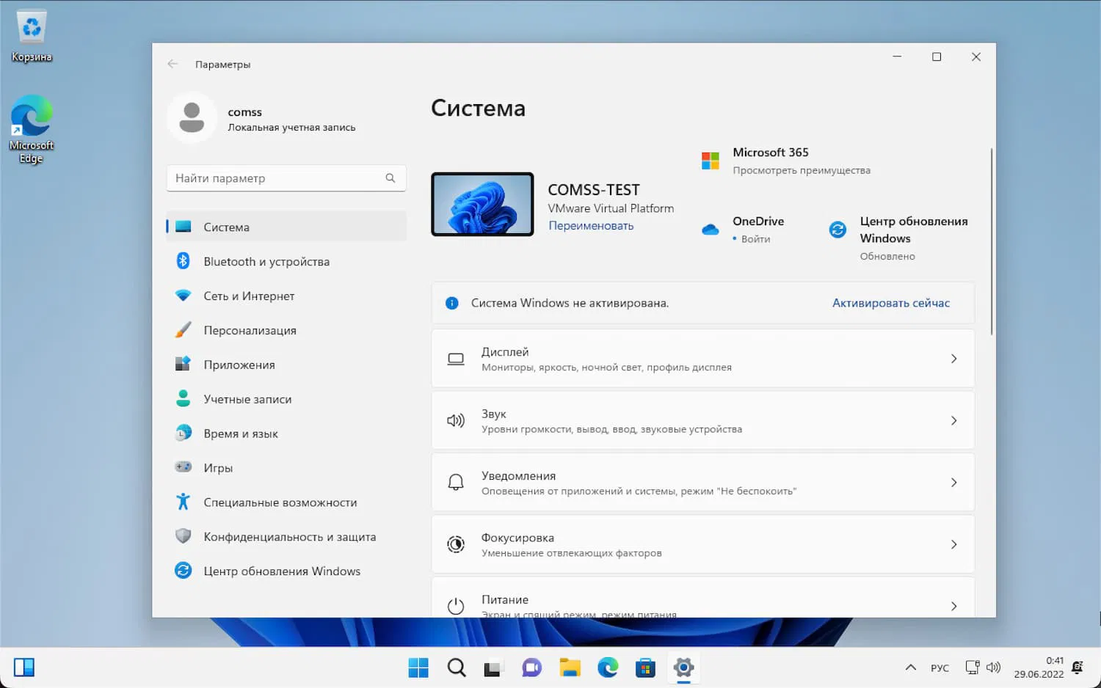Click the Personalization paintbrush icon
Viewport: 1101px width, 688px height.
click(x=183, y=330)
